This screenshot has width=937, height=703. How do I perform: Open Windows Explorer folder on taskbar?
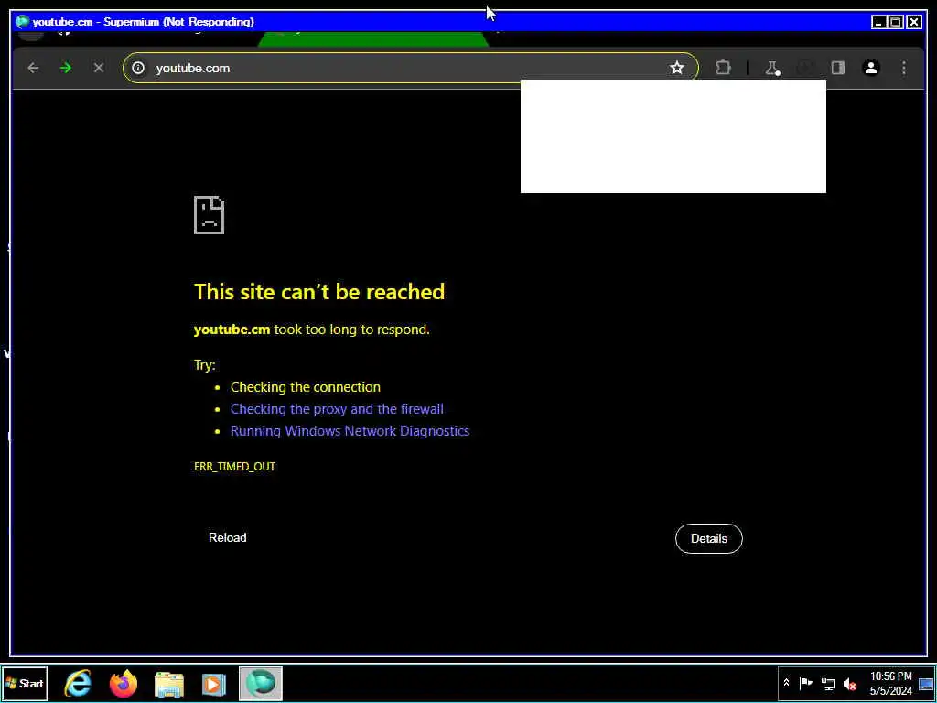[169, 684]
